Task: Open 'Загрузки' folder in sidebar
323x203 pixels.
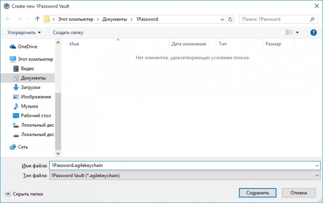Action: pos(31,87)
